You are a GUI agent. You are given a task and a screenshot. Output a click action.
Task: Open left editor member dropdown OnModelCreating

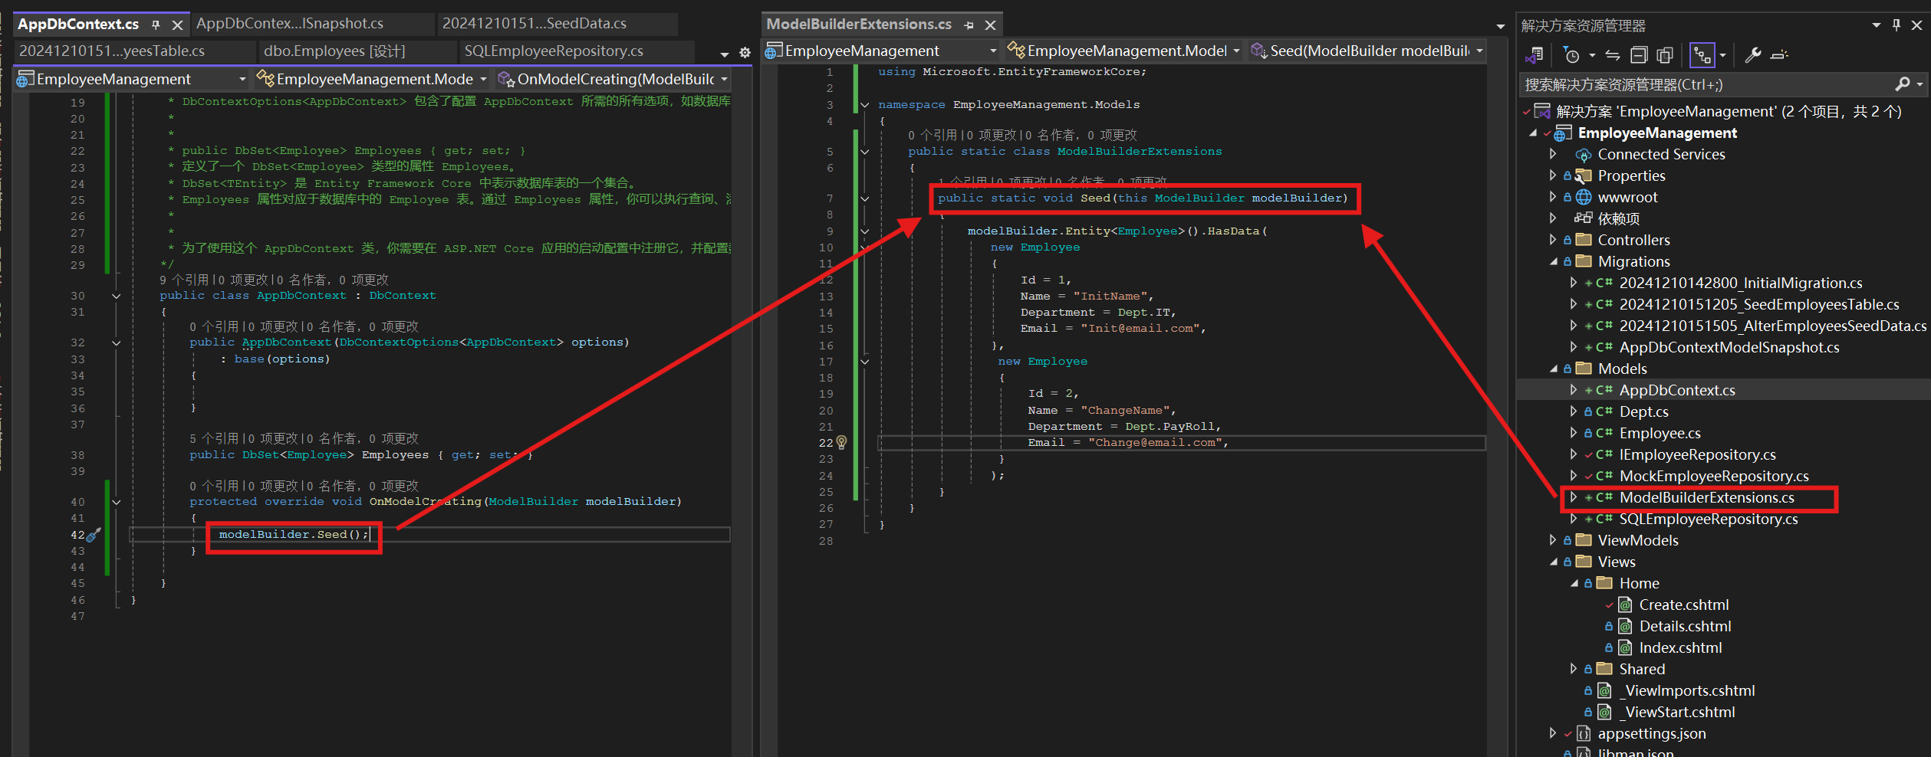click(611, 79)
